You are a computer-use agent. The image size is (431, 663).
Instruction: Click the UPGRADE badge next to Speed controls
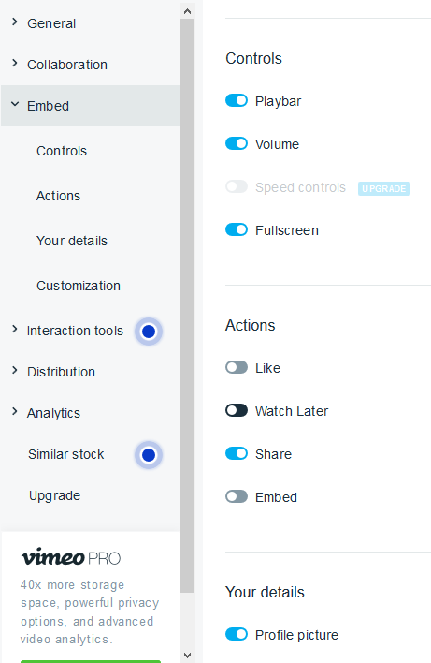(383, 188)
